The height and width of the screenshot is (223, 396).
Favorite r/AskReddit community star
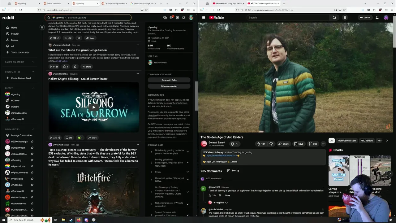coord(32,185)
